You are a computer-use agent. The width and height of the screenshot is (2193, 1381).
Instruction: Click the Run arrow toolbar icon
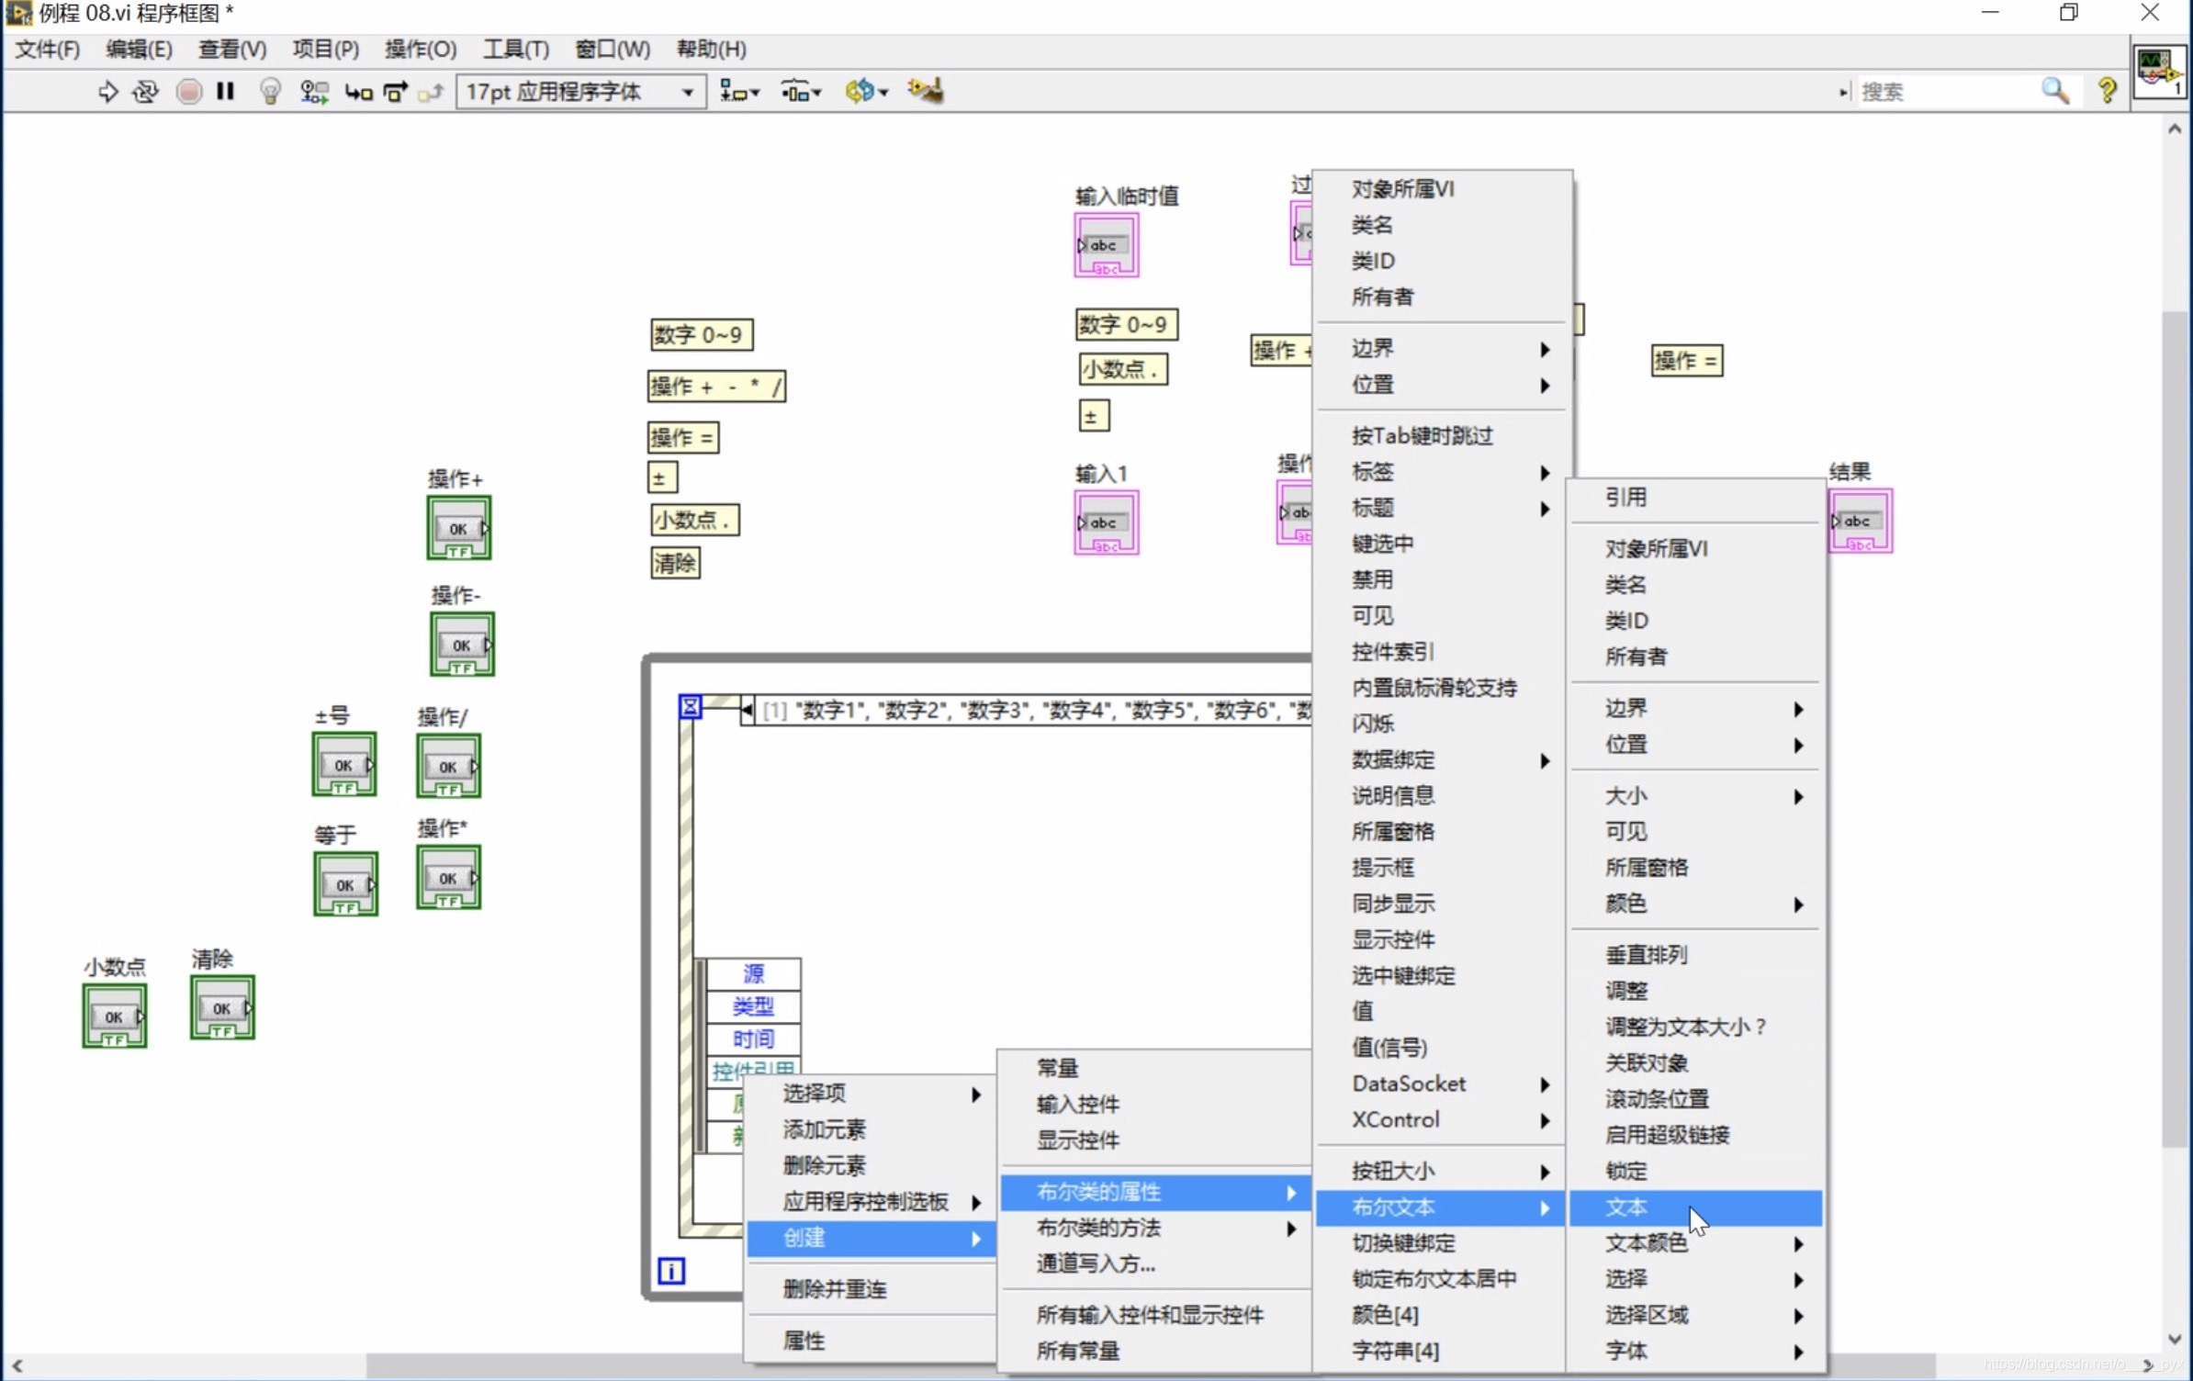107,91
